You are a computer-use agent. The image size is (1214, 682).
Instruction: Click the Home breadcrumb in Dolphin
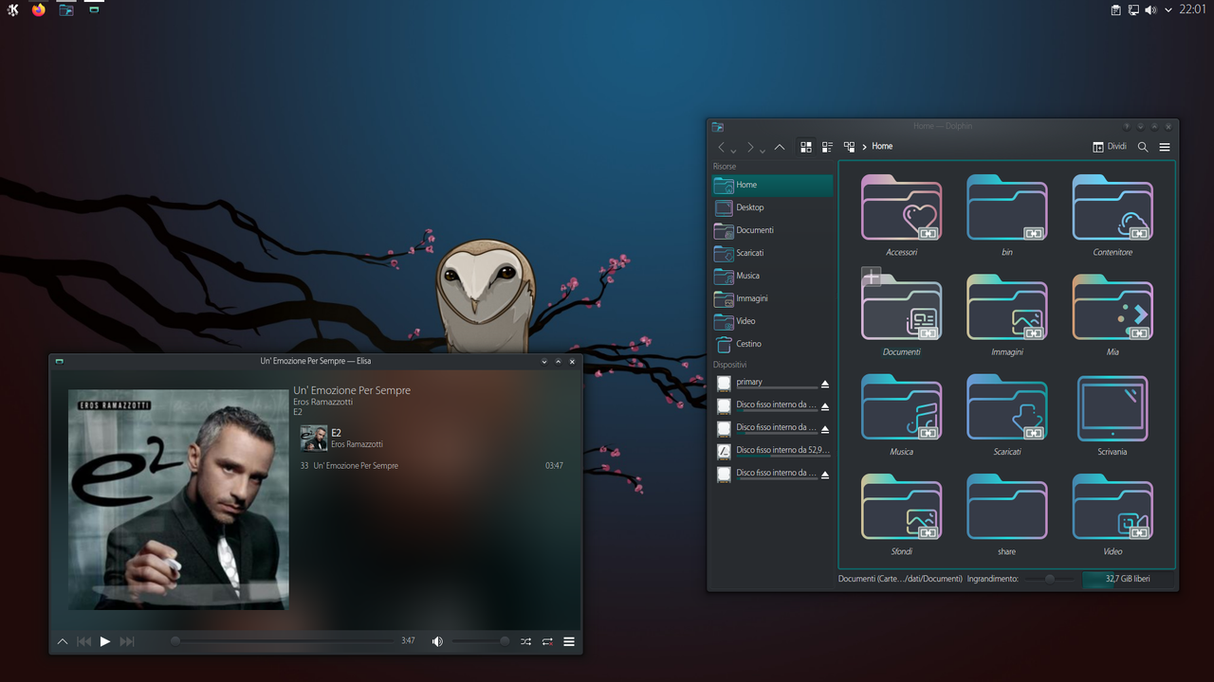pyautogui.click(x=882, y=146)
